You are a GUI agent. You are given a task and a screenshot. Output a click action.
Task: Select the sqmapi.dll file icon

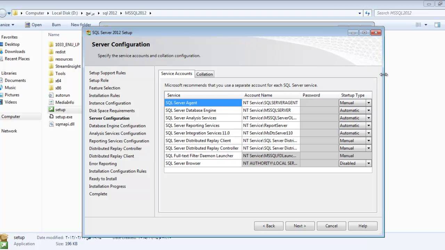(51, 124)
